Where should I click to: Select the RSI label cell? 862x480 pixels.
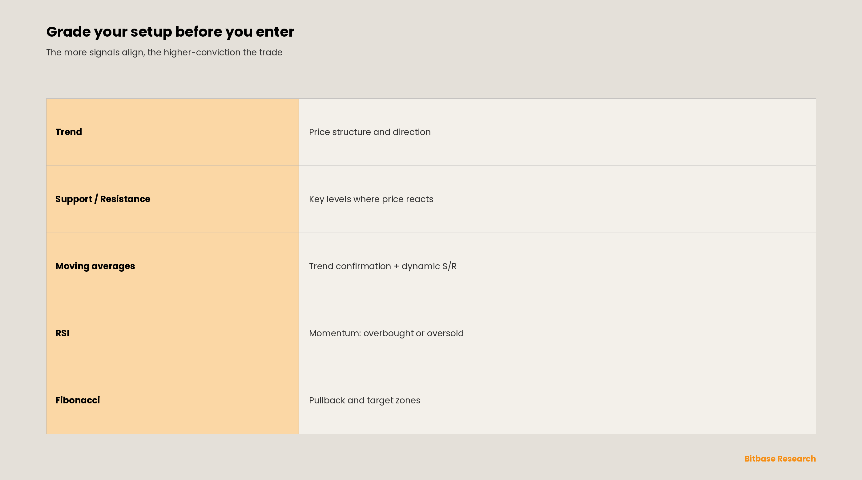tap(172, 334)
